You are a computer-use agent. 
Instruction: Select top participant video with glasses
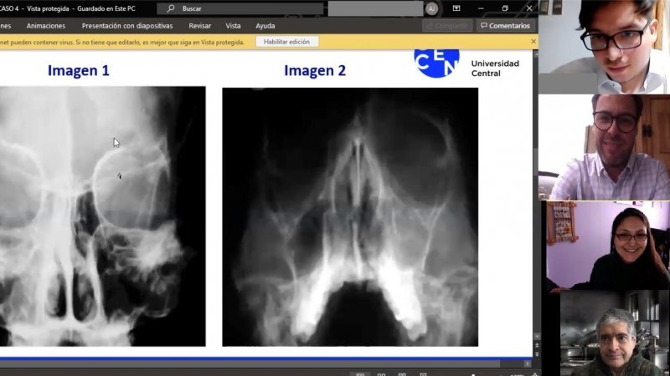click(x=604, y=47)
